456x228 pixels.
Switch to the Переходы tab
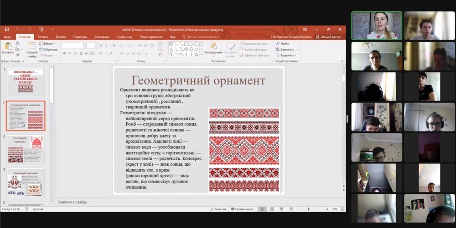point(80,37)
